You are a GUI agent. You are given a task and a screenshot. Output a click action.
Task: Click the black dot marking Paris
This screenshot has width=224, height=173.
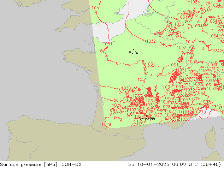click(134, 49)
